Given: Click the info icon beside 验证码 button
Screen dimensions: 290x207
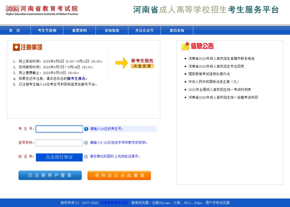Looking at the screenshot, I should (86, 157).
